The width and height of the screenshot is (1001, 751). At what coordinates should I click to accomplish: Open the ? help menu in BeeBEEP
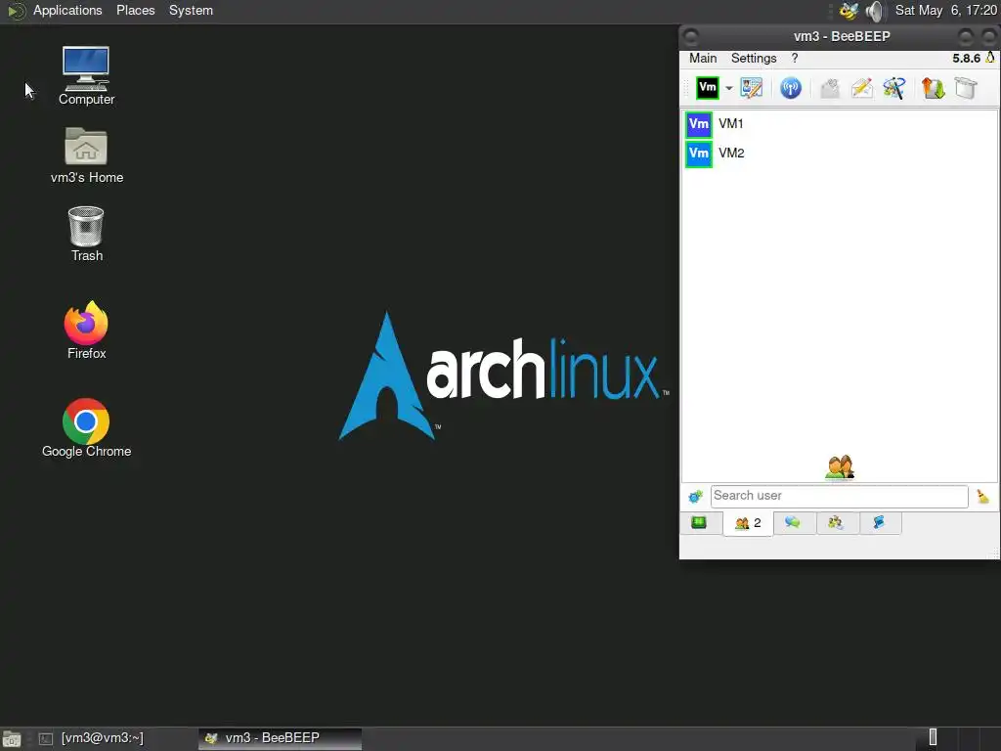pyautogui.click(x=794, y=58)
